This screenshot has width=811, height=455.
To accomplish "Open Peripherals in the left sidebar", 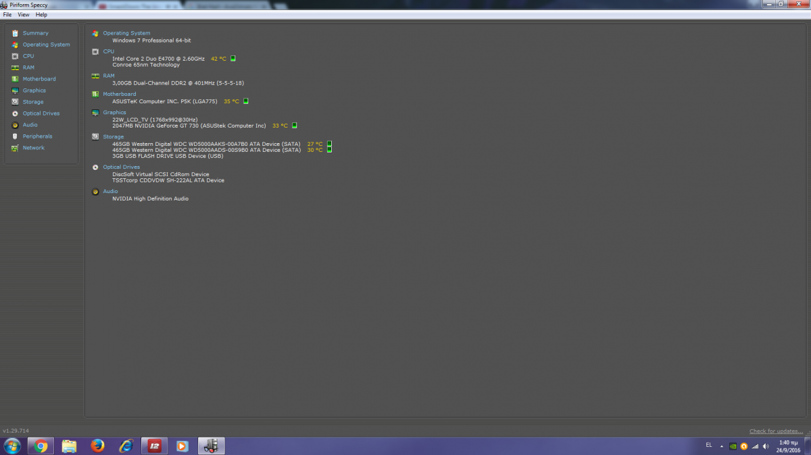I will (37, 136).
